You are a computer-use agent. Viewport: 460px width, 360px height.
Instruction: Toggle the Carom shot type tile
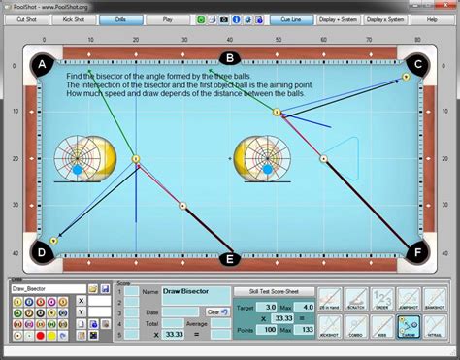click(409, 327)
